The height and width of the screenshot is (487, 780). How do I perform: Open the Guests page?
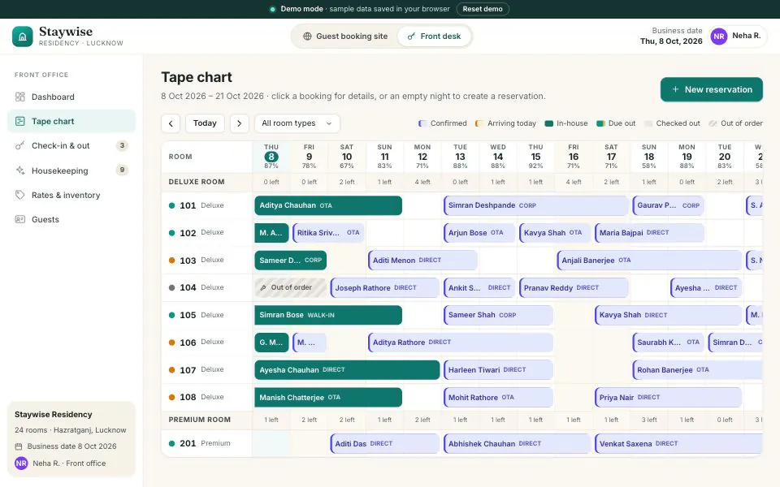point(71,219)
